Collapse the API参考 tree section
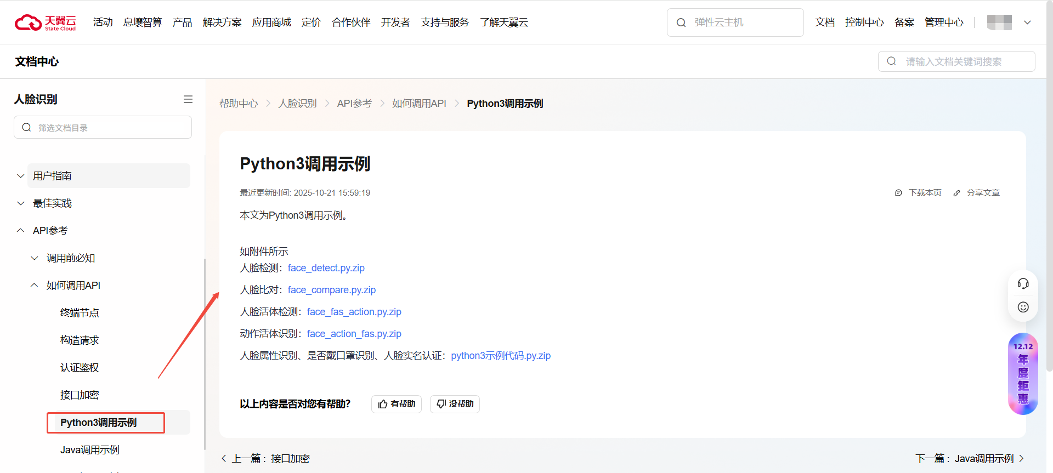The width and height of the screenshot is (1053, 473). [21, 231]
